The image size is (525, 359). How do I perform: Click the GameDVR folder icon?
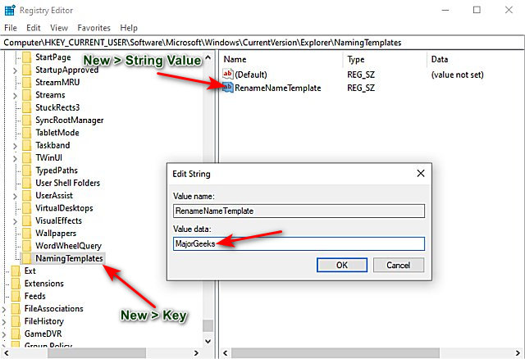point(16,334)
